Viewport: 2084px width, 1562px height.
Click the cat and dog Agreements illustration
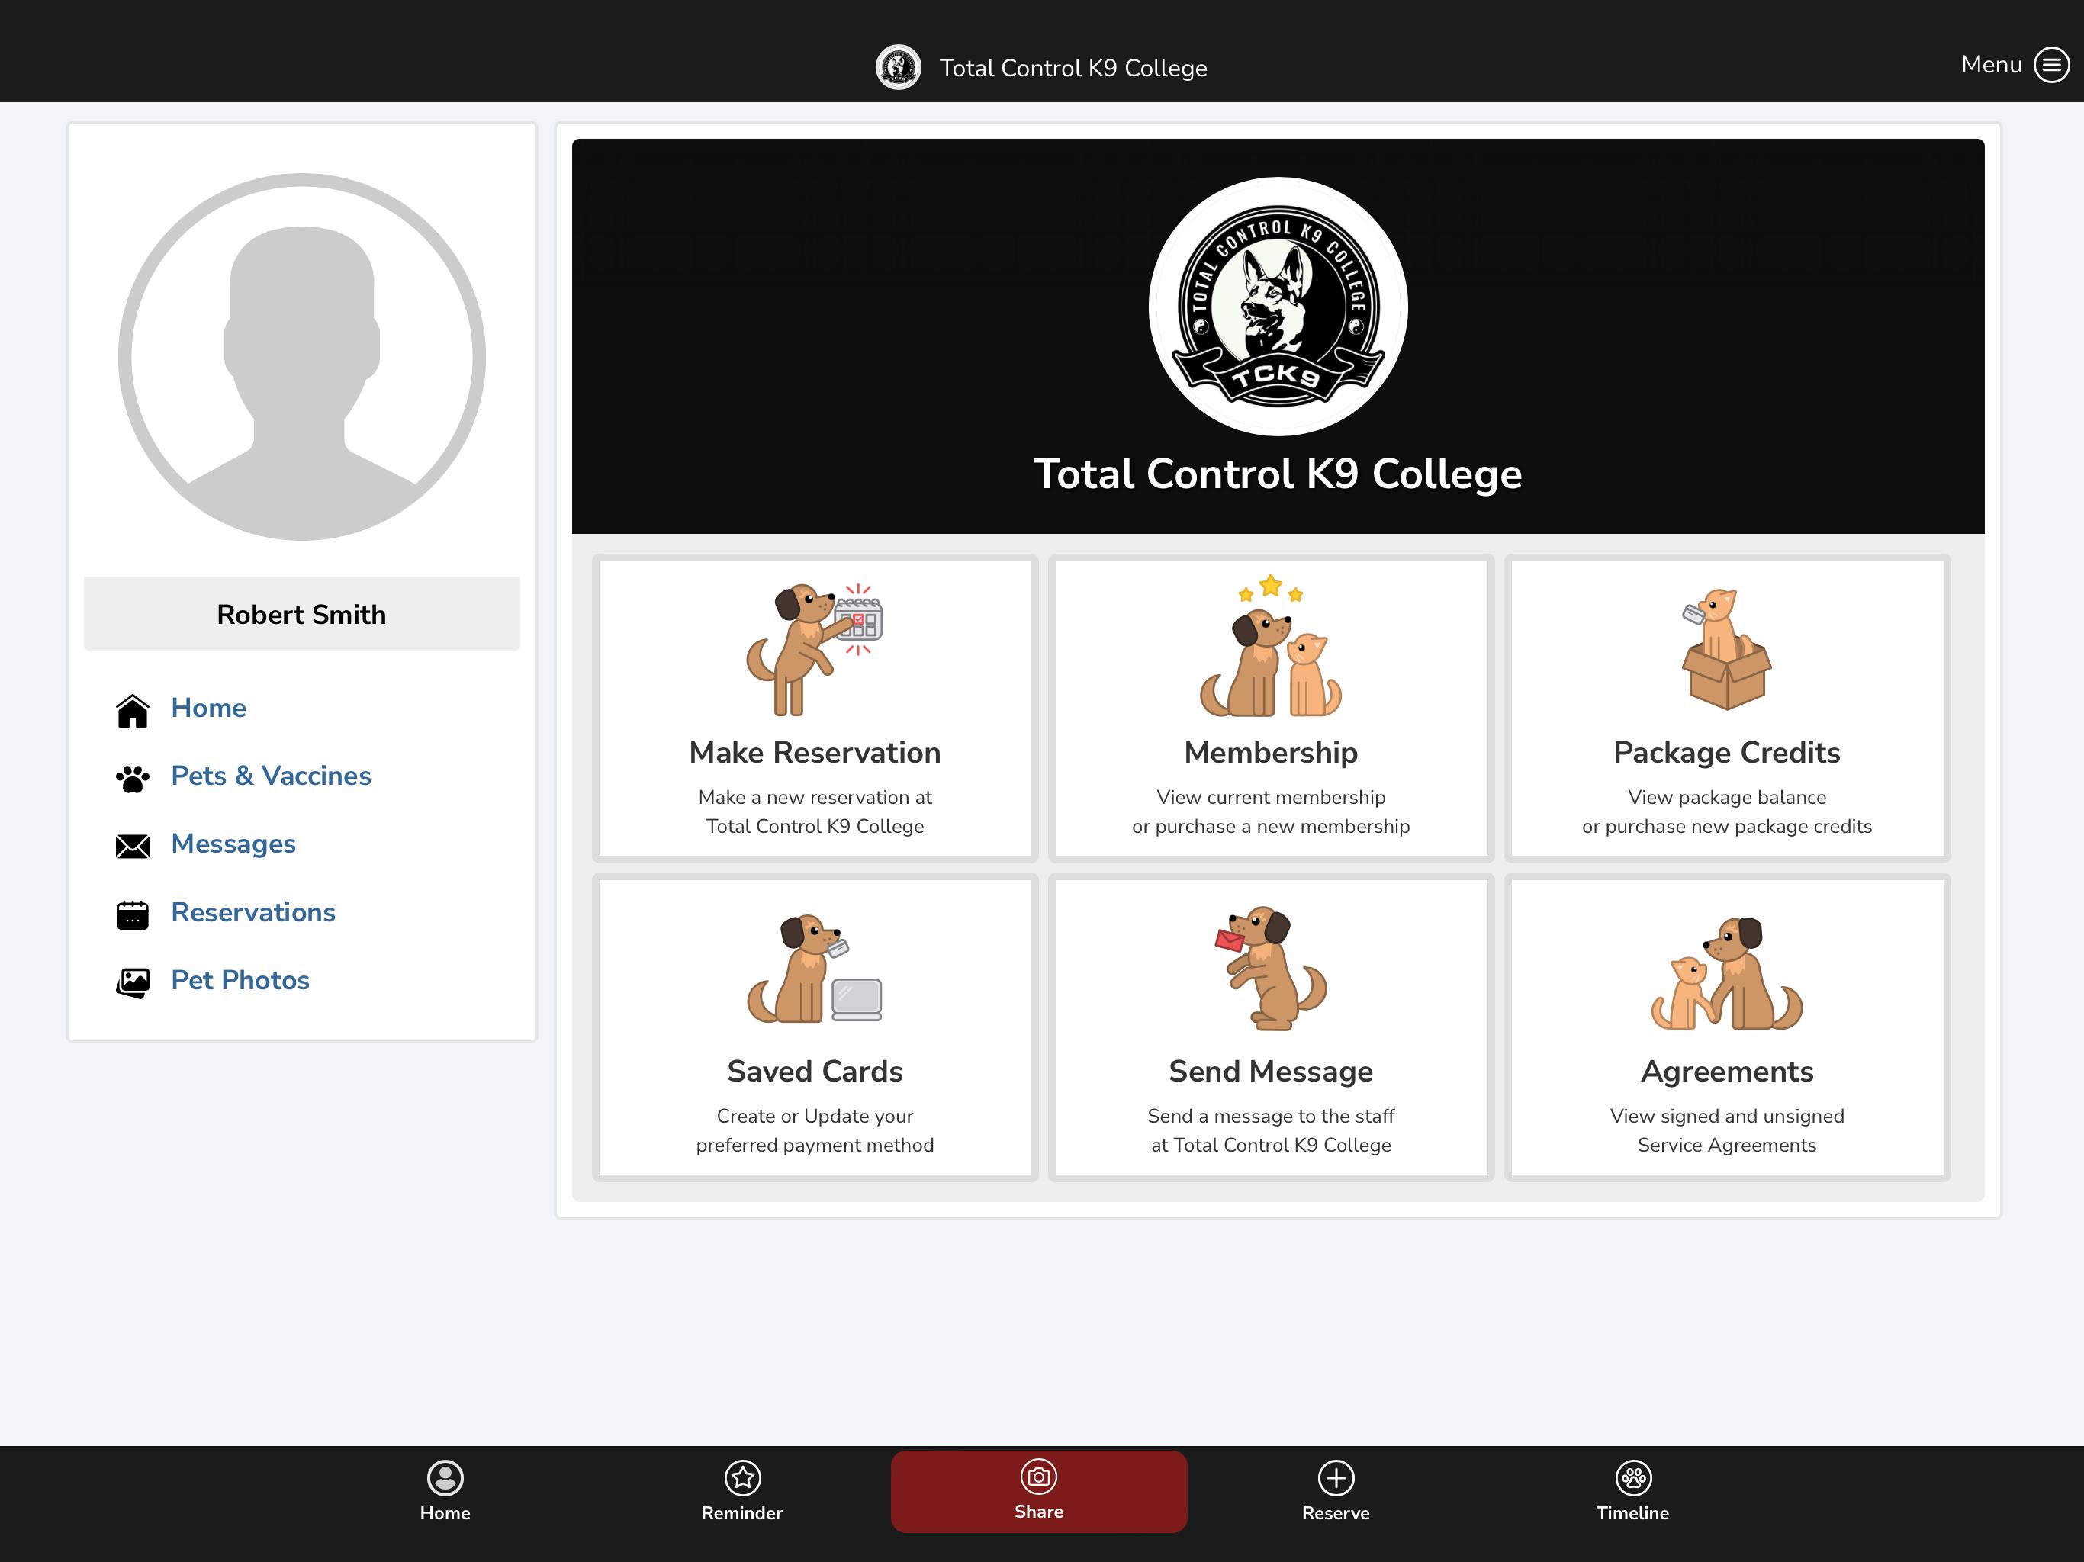pos(1726,973)
